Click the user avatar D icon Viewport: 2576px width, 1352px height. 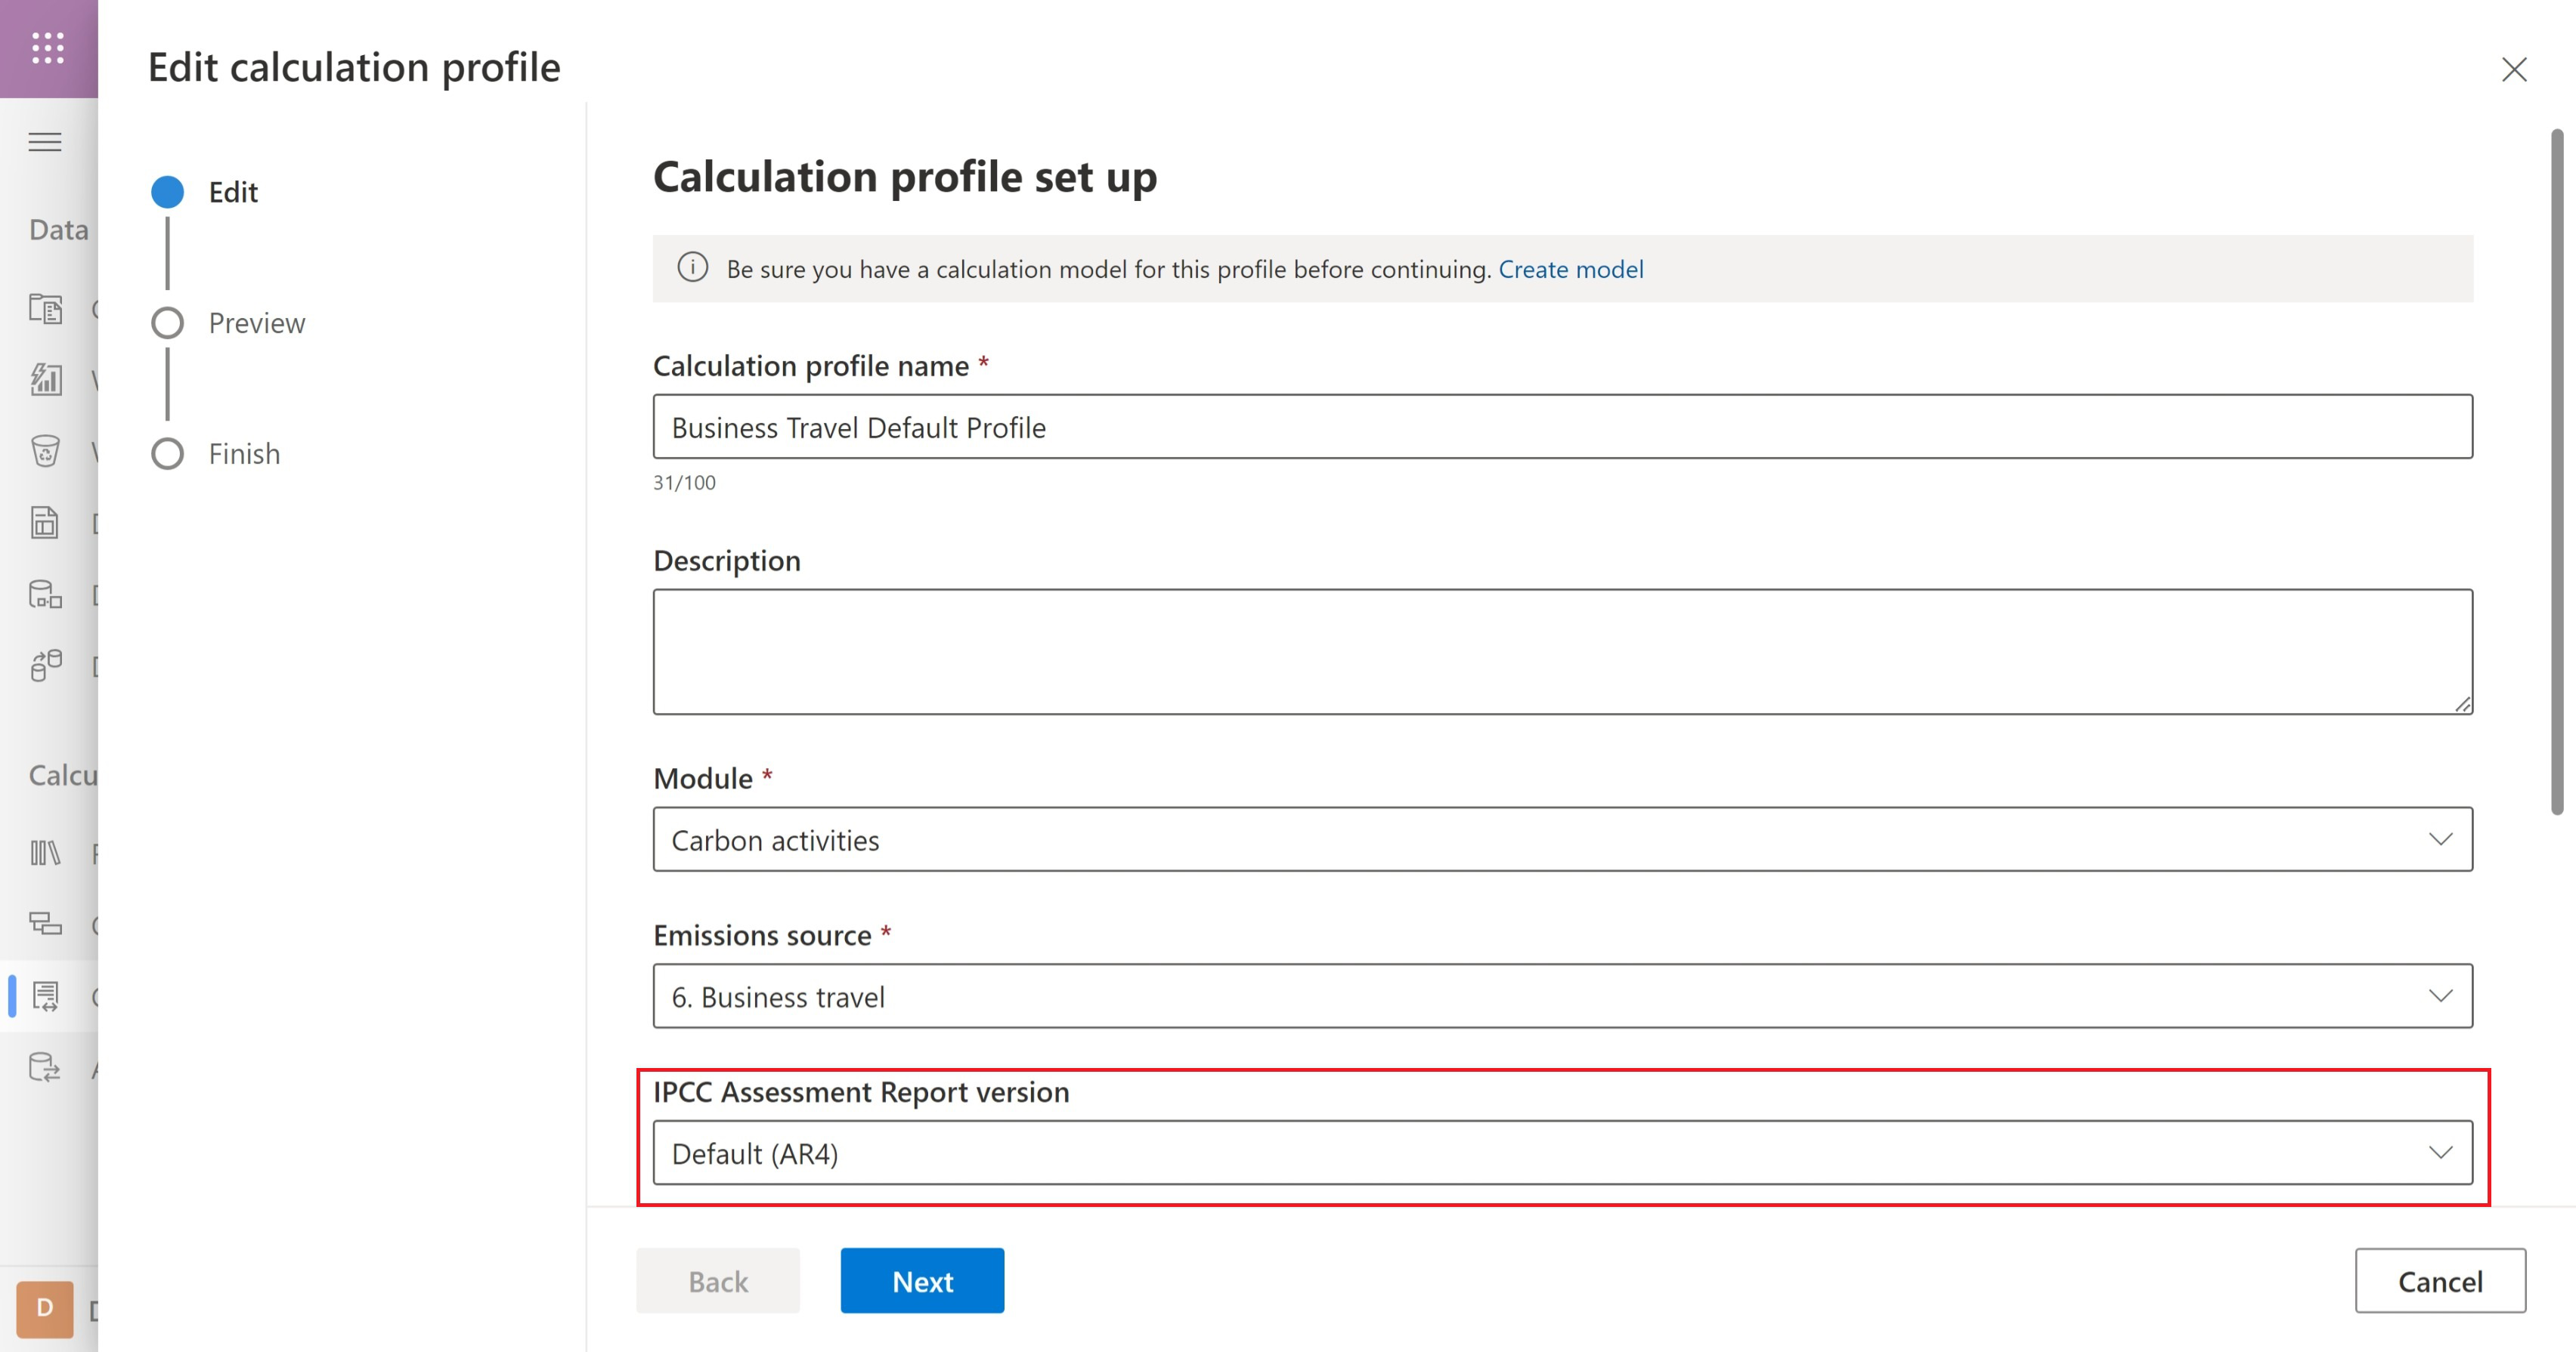45,1308
